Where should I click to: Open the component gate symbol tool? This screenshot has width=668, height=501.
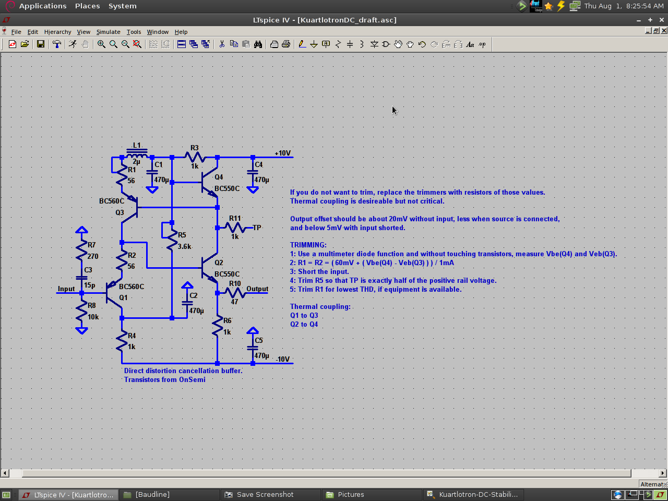(386, 44)
